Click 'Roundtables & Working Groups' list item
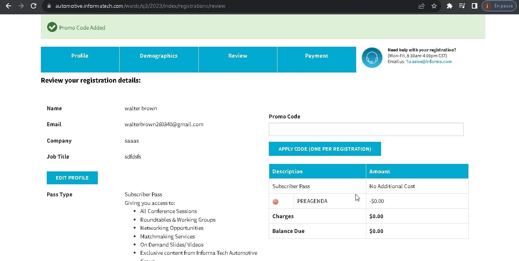This screenshot has height=261, width=519. (x=178, y=220)
